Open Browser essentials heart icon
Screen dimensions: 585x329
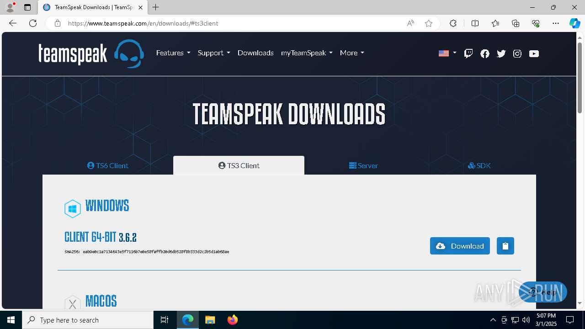click(x=536, y=23)
